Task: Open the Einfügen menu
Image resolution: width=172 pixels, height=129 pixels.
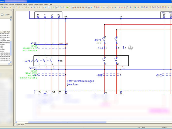Action: point(12,4)
